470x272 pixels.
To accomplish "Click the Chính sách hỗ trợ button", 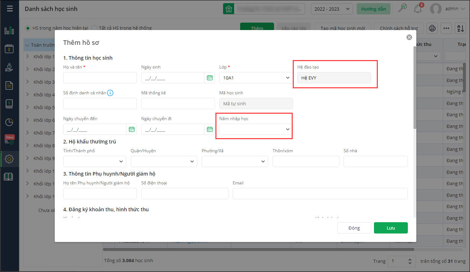I will (399, 28).
